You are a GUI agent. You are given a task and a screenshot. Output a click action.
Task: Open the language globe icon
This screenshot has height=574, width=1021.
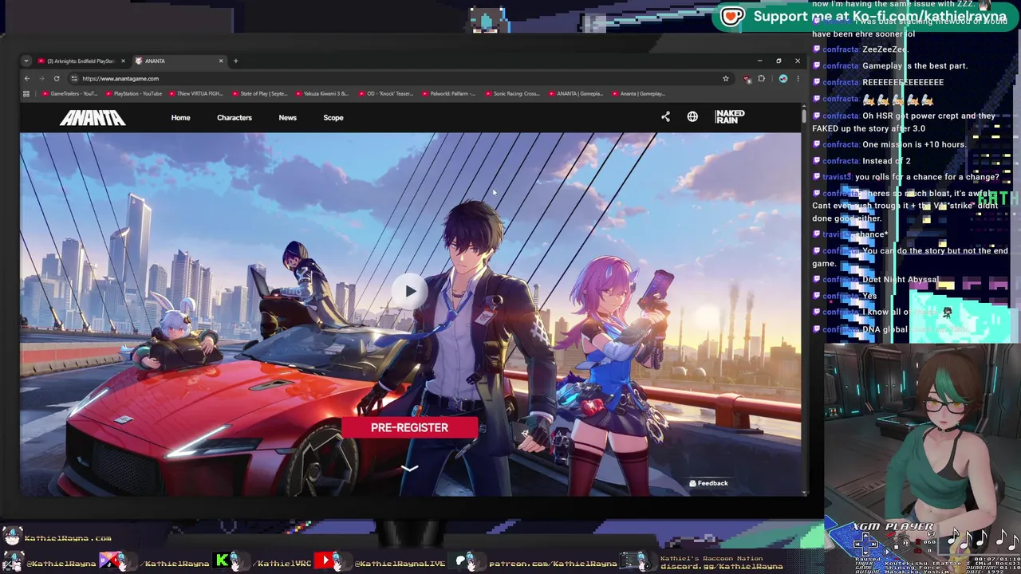692,116
